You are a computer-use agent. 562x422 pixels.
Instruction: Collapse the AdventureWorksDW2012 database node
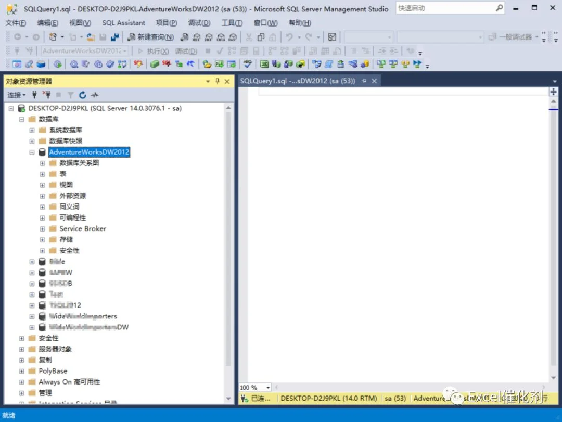(x=32, y=152)
